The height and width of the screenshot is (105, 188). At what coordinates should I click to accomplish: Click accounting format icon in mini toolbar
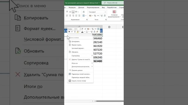click(88, 29)
